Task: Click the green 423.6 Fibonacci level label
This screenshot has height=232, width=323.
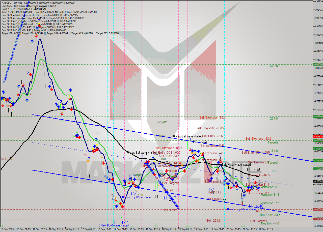Action: (274, 66)
